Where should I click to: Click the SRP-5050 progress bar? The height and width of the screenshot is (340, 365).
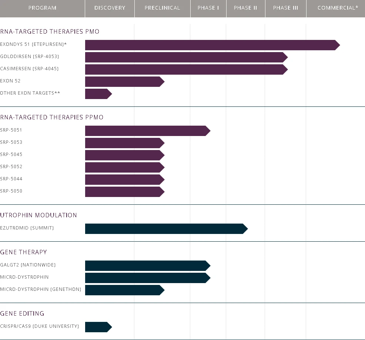[125, 192]
